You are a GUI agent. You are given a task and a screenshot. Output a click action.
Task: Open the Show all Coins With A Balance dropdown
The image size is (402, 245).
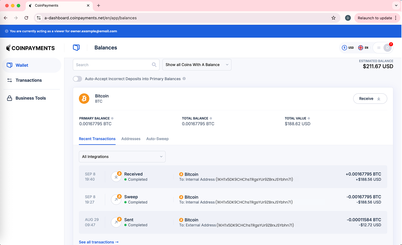click(197, 65)
